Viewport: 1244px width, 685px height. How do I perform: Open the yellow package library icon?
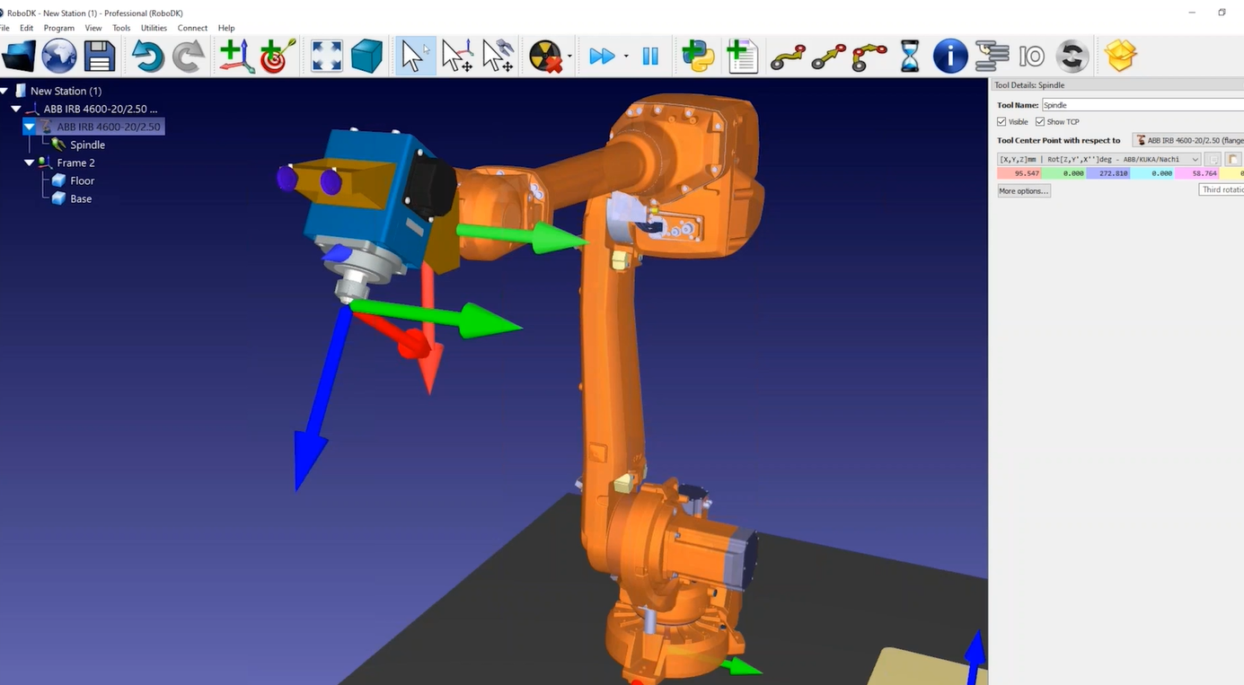pyautogui.click(x=1120, y=56)
